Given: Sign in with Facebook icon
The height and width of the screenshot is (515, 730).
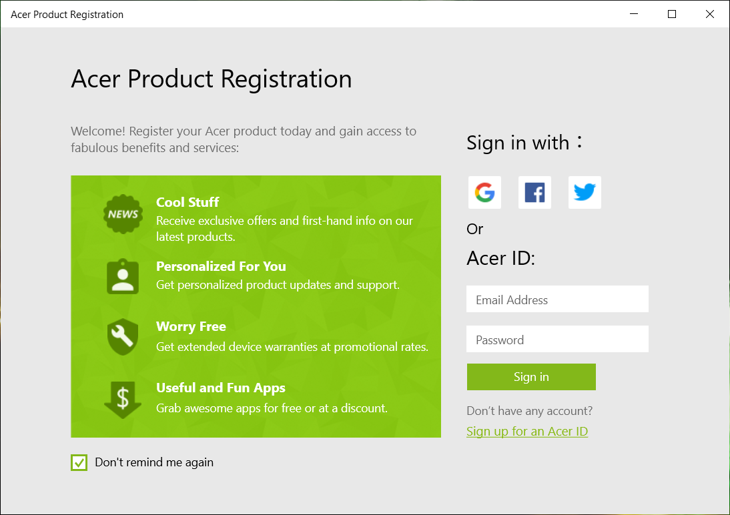Looking at the screenshot, I should coord(534,193).
